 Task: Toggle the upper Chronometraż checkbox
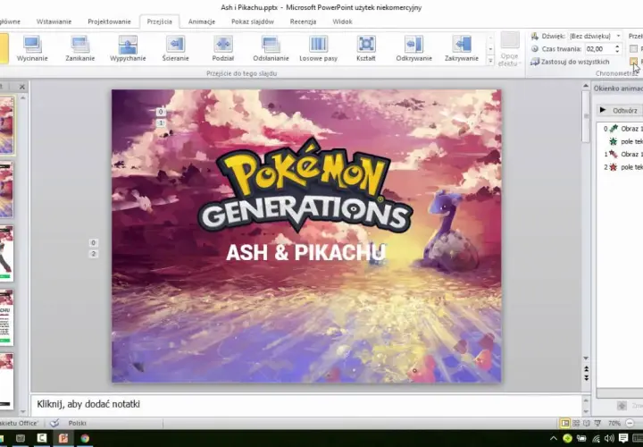click(633, 49)
